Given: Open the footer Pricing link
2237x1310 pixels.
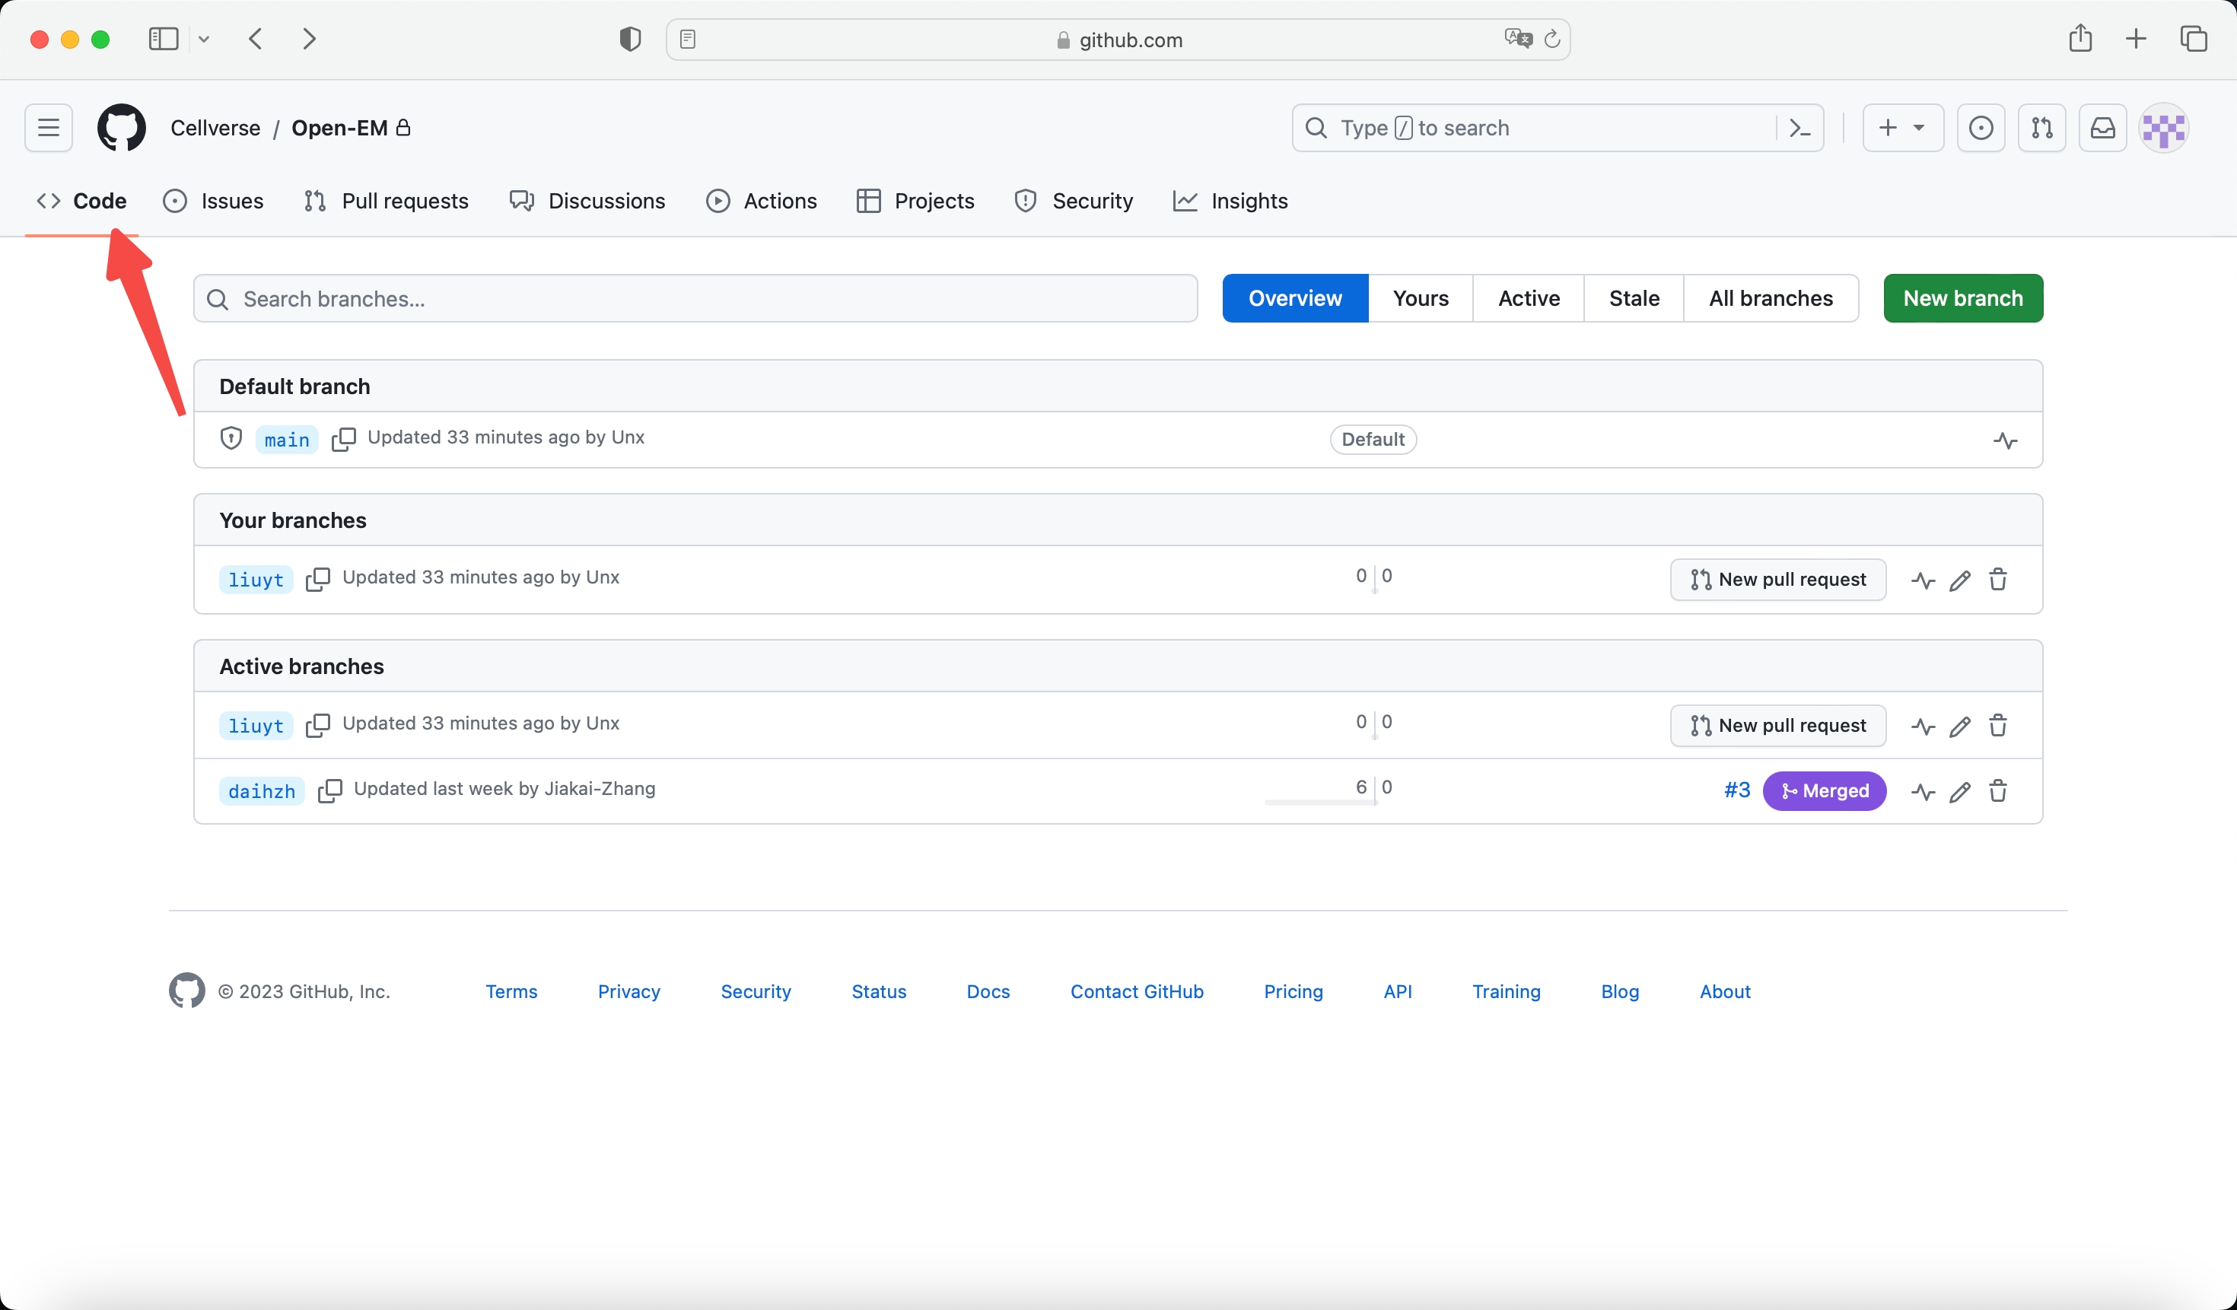Looking at the screenshot, I should click(1294, 991).
